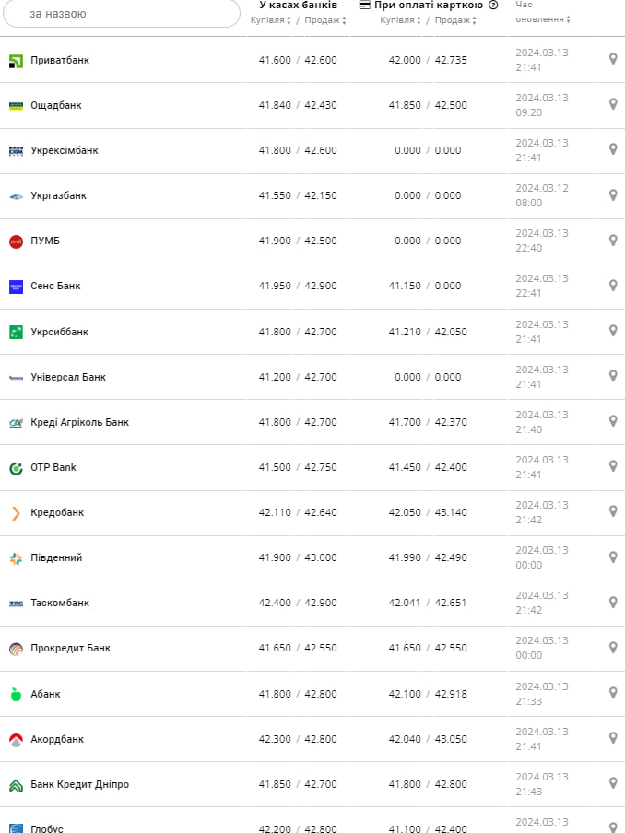Image resolution: width=625 pixels, height=833 pixels.
Task: Open the Сенс Банк link
Action: (x=55, y=286)
